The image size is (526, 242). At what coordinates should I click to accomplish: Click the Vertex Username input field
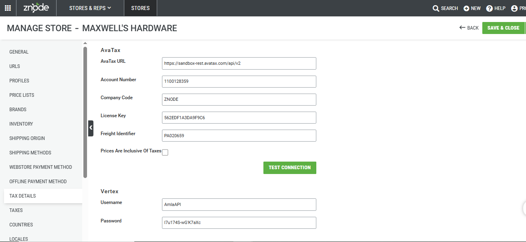[x=239, y=204]
